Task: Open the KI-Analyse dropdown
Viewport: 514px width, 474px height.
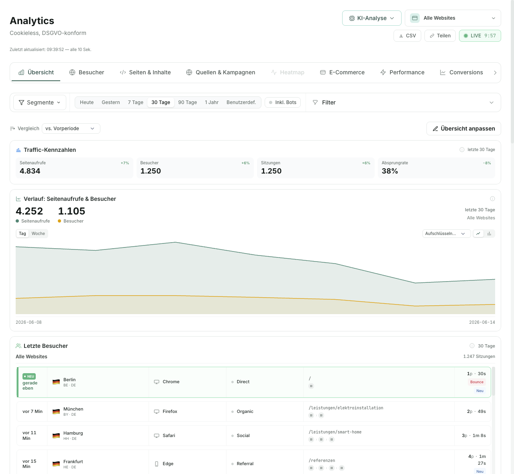Action: pyautogui.click(x=372, y=18)
